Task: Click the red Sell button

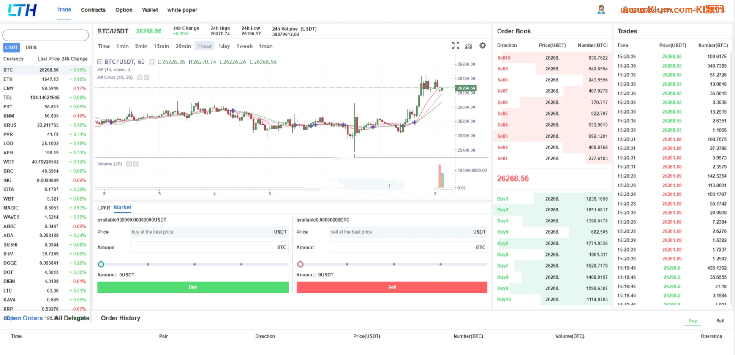Action: point(392,287)
